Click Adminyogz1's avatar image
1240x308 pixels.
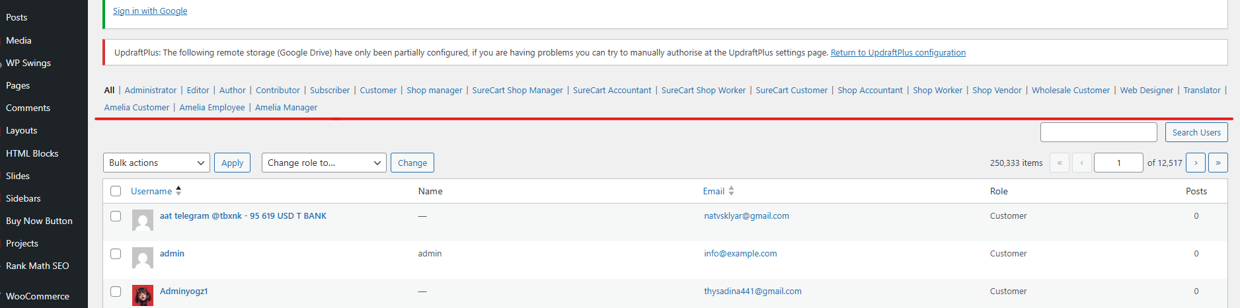coord(143,295)
